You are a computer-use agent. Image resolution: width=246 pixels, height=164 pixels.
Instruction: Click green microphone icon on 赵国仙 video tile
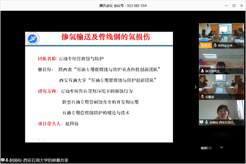click(206, 122)
